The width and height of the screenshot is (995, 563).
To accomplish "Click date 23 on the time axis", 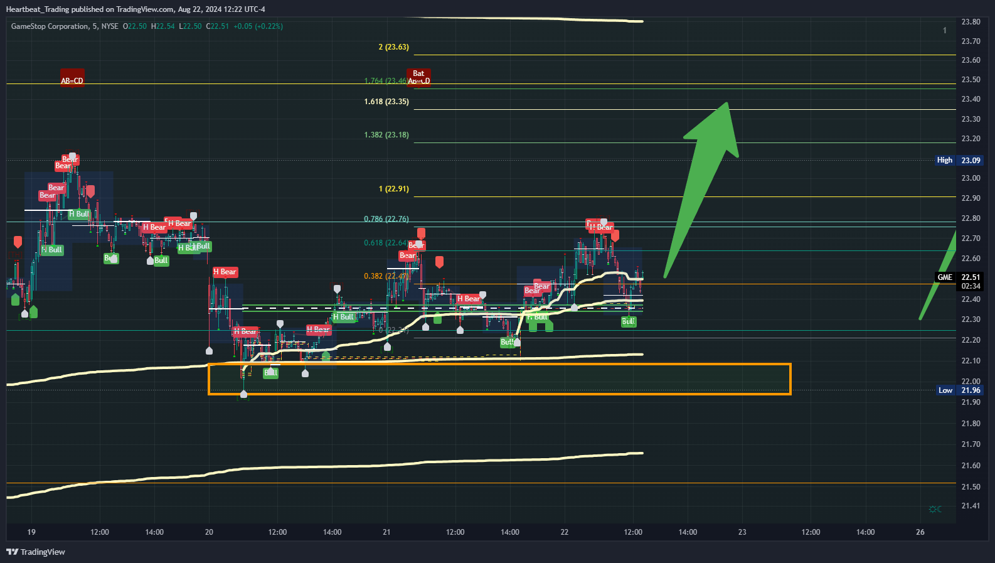I will [742, 532].
